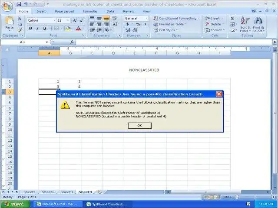Switch to Sheet3 worksheet tab
The height and width of the screenshot is (208, 278).
66,192
